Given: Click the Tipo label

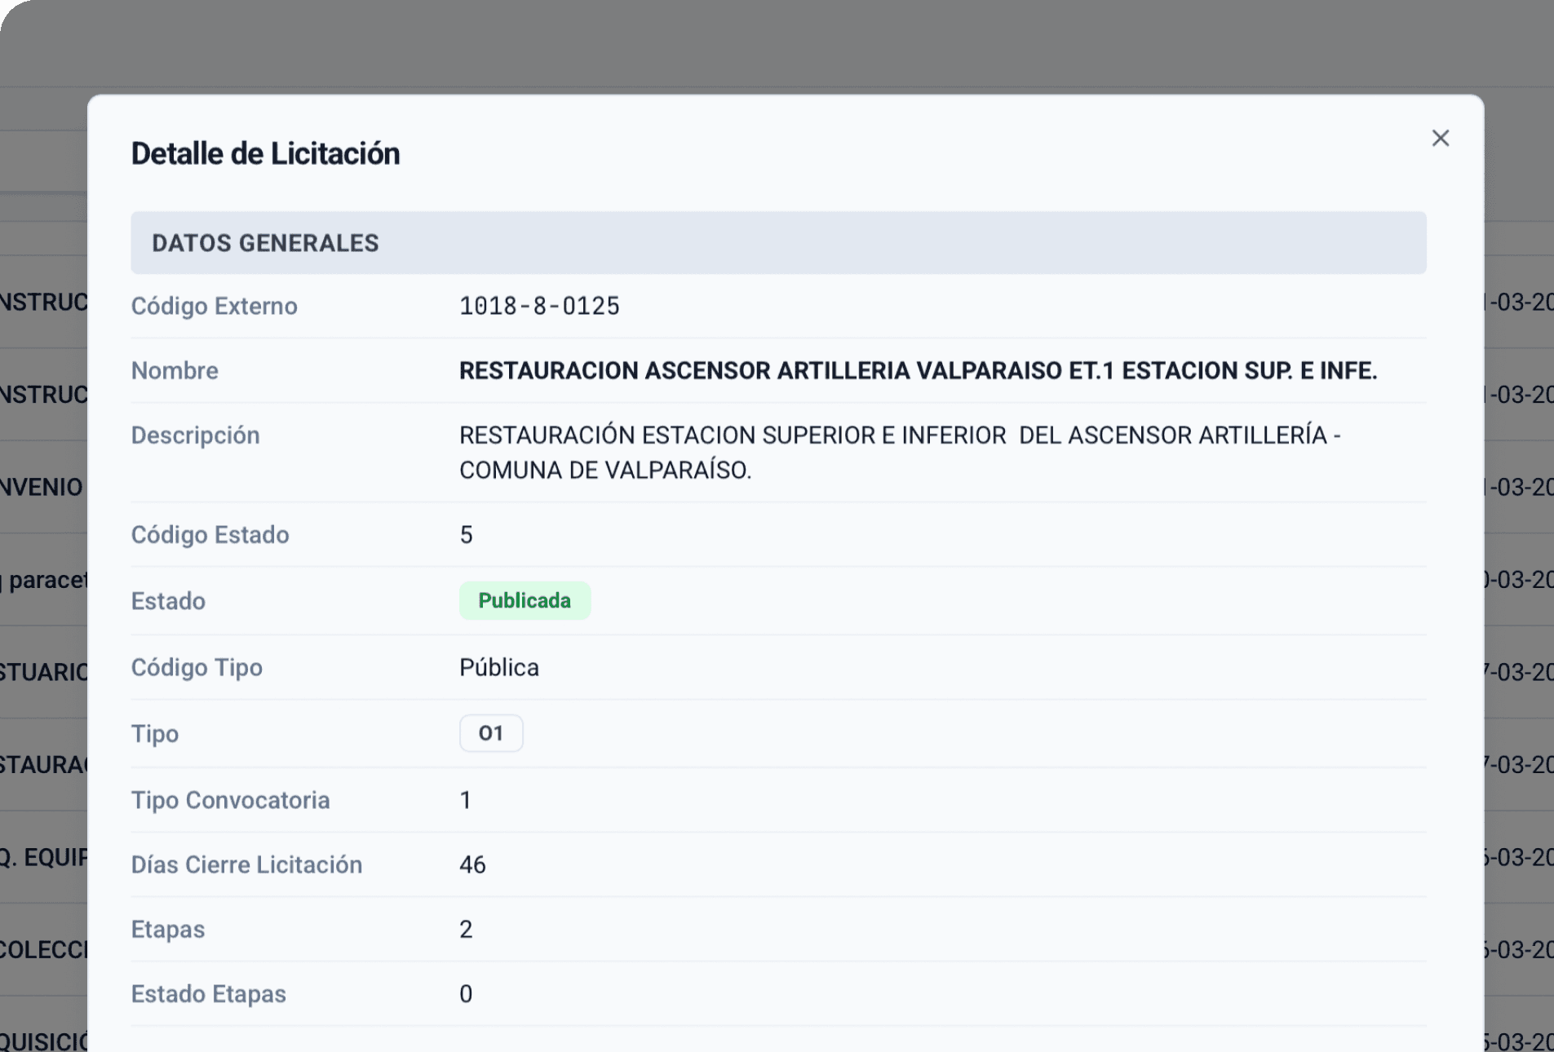Looking at the screenshot, I should pos(154,733).
